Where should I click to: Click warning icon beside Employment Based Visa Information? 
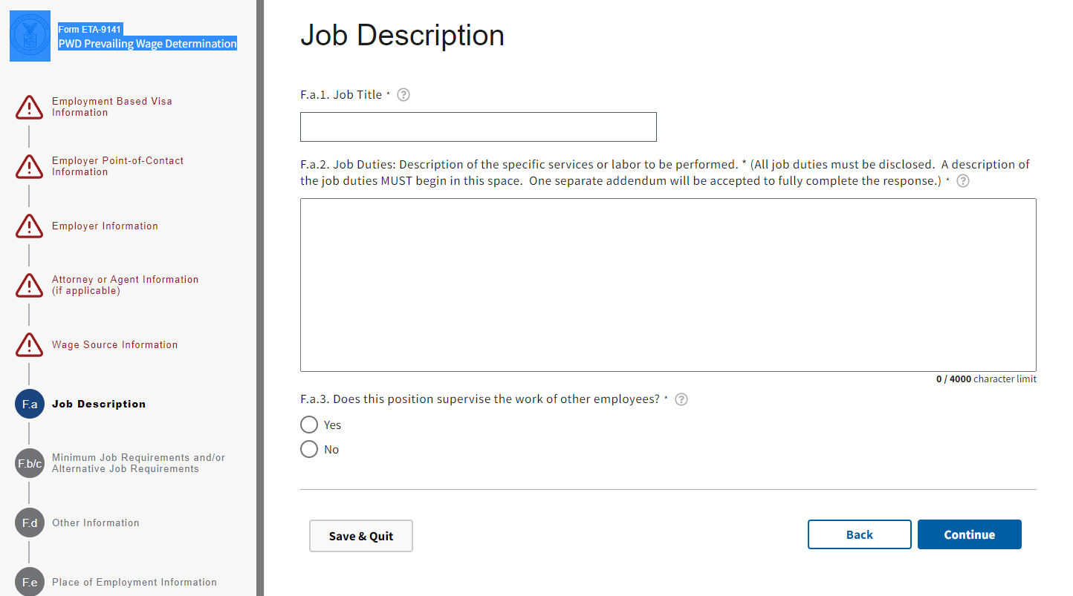[x=30, y=108]
